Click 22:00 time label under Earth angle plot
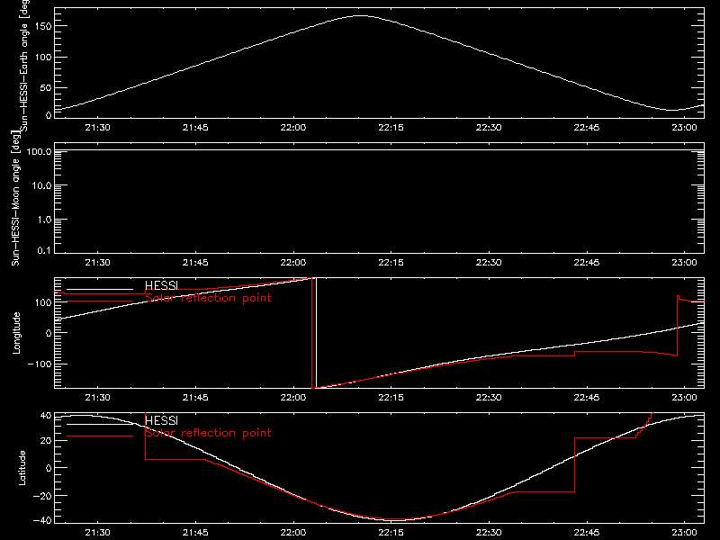 (293, 128)
